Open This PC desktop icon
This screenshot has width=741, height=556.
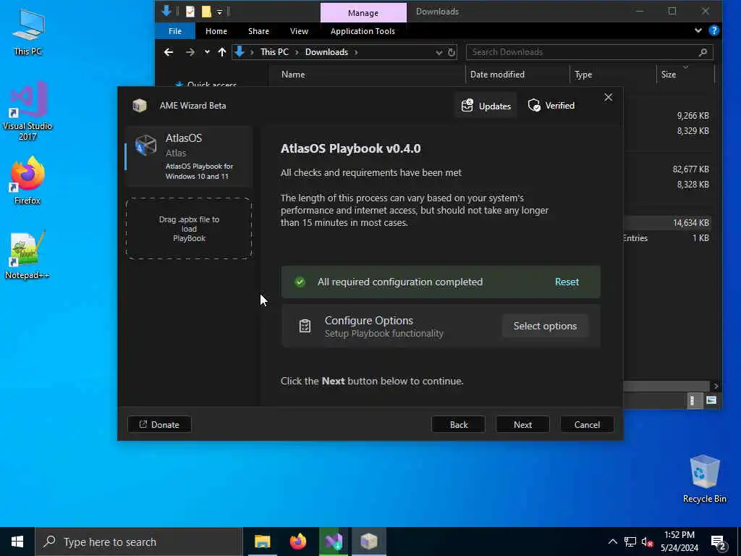coord(28,32)
